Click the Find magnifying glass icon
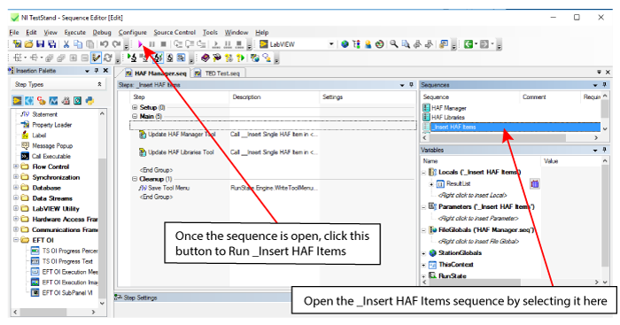The height and width of the screenshot is (325, 620). pos(393,44)
